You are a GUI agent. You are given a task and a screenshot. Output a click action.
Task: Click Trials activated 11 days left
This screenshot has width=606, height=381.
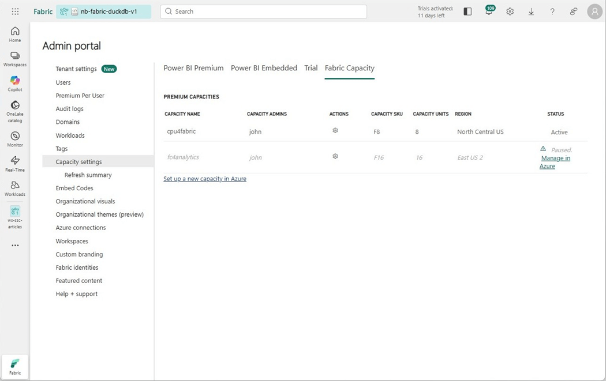(435, 12)
